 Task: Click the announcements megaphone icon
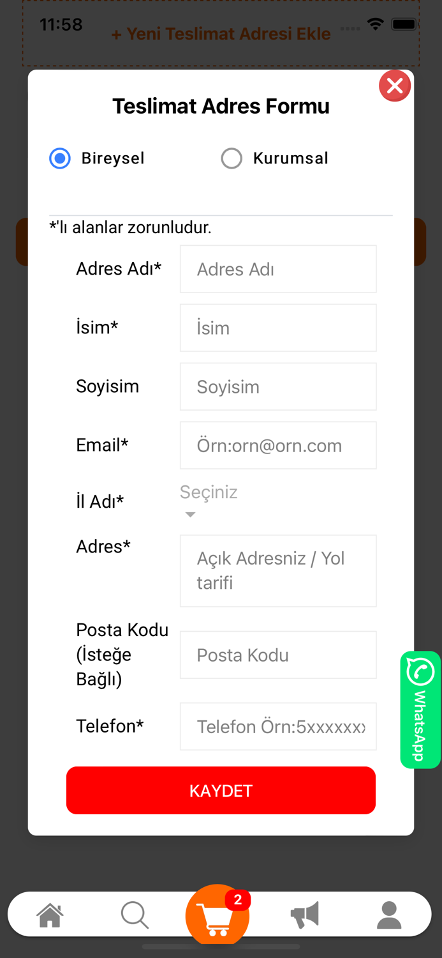click(x=304, y=915)
